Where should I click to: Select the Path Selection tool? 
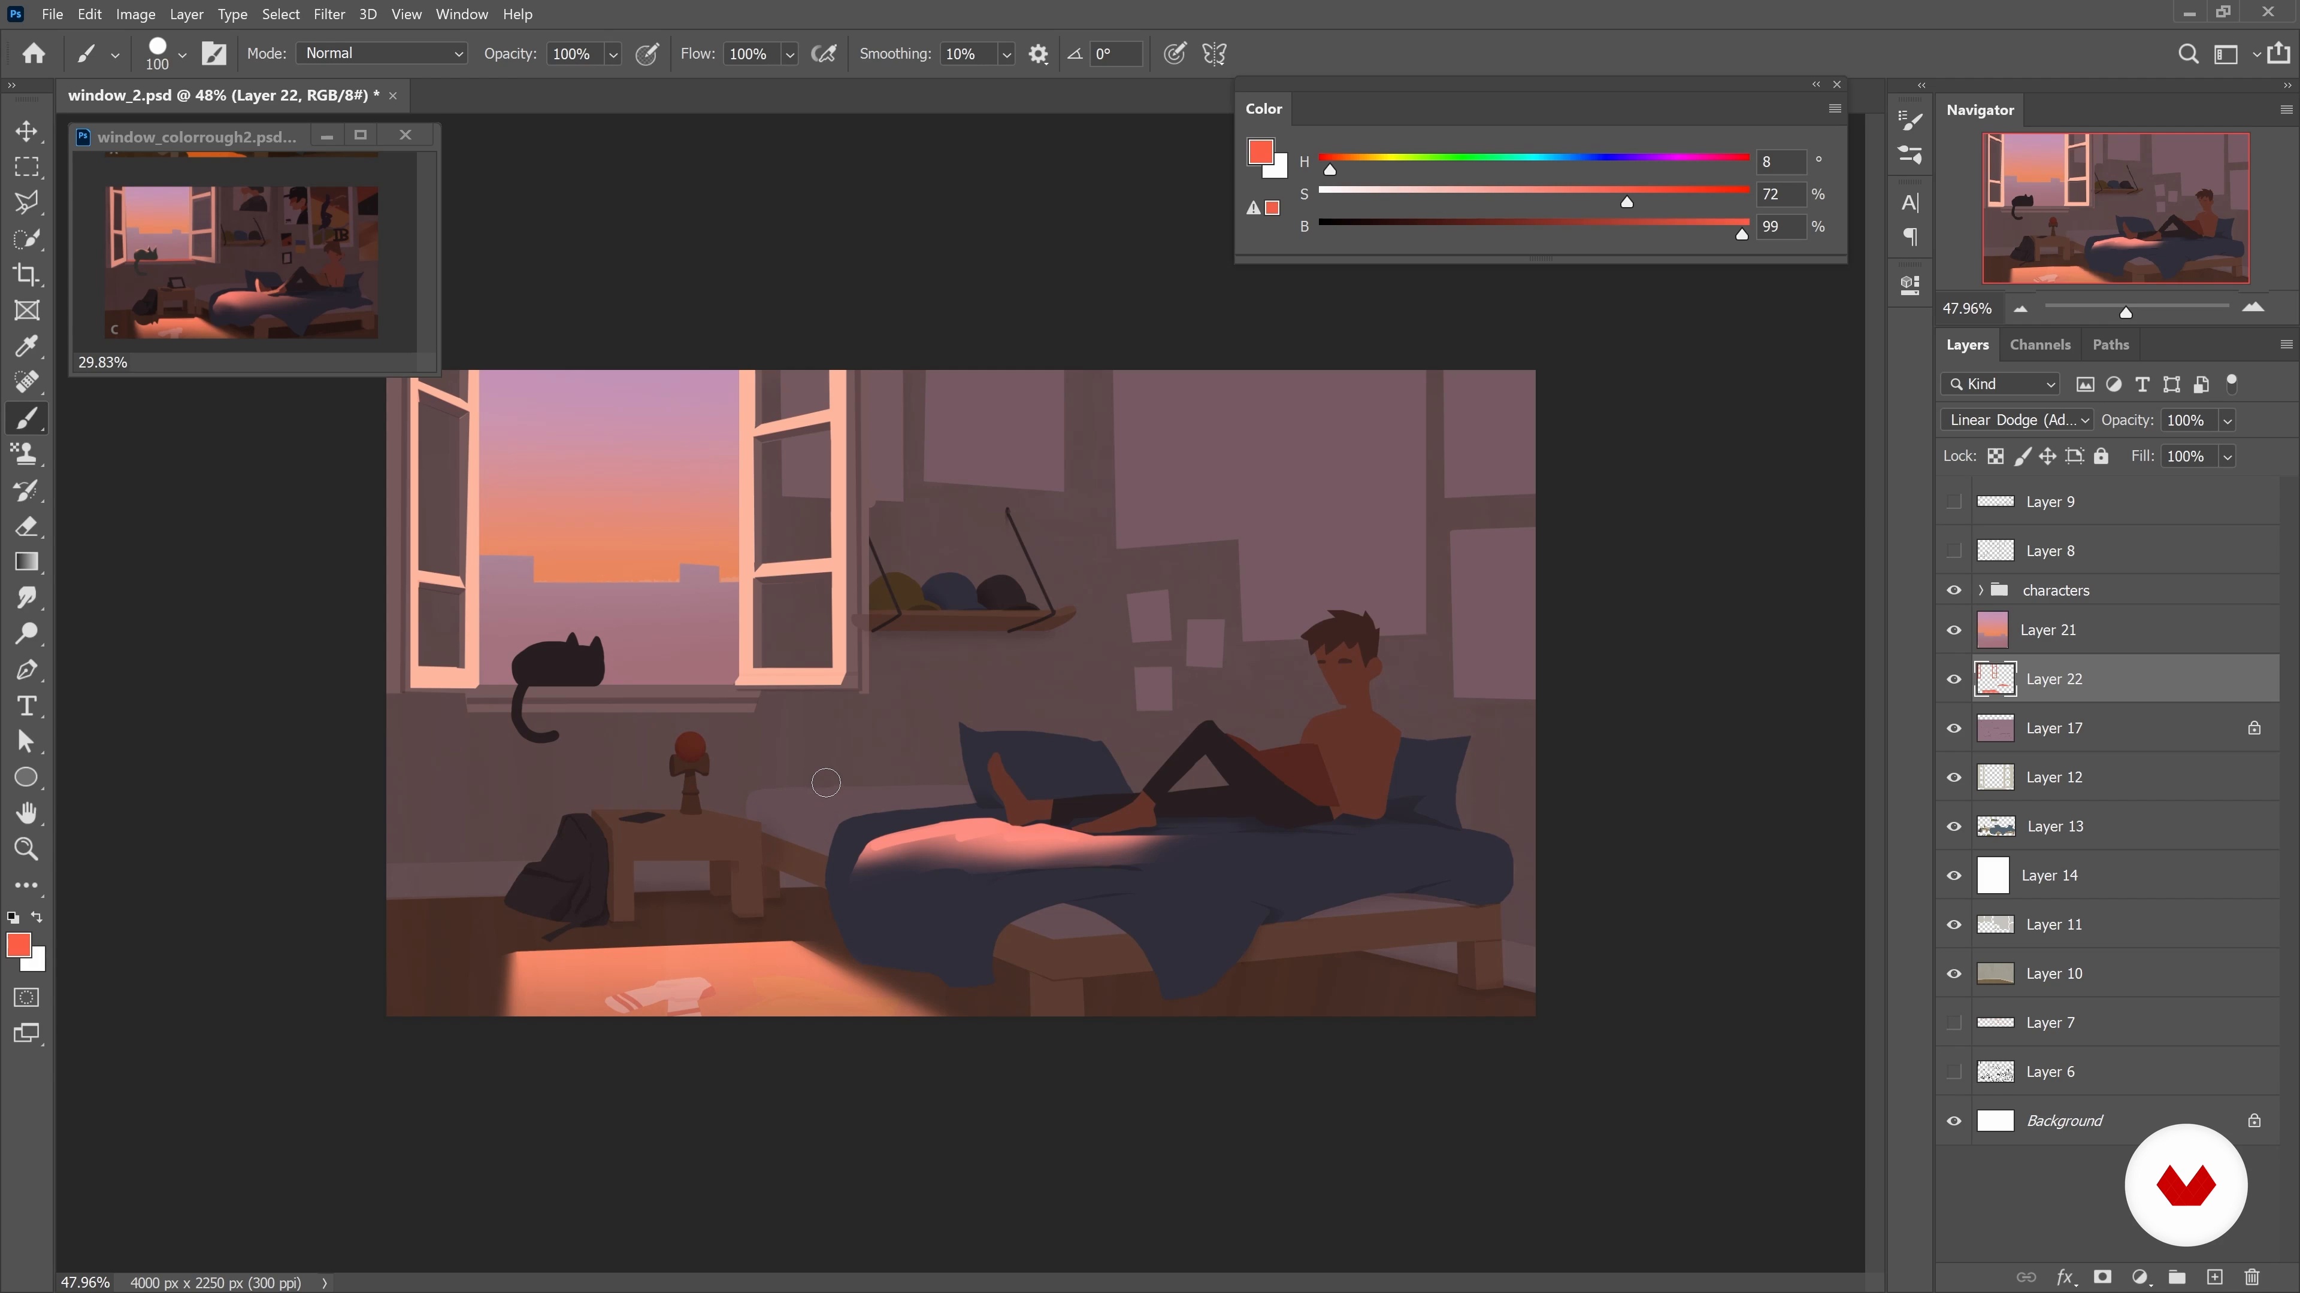(27, 742)
